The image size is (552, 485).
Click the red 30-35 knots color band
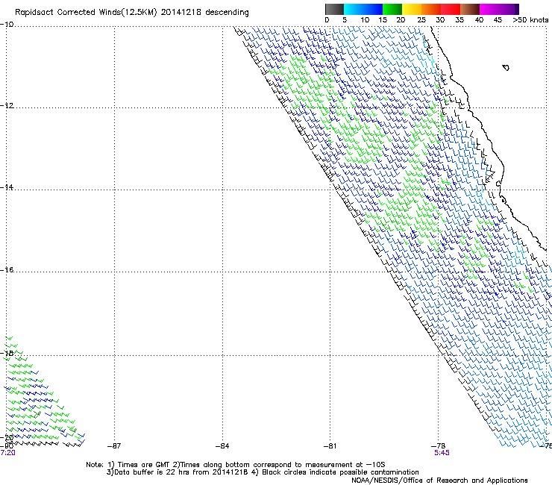tap(451, 9)
